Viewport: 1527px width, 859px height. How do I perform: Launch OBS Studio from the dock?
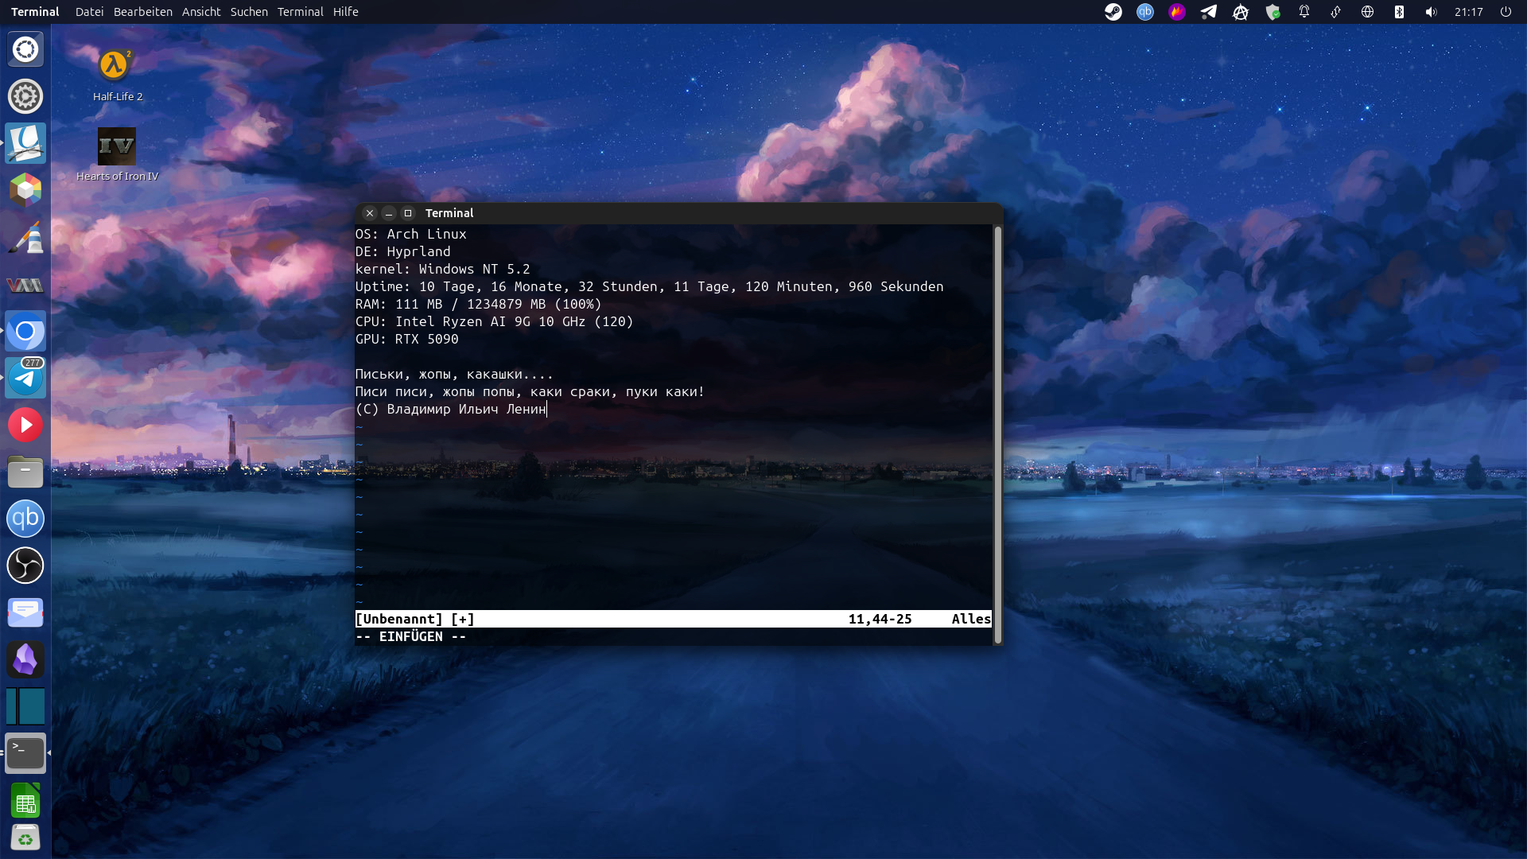25,566
